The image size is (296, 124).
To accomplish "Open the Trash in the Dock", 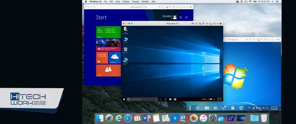I will point(264,118).
